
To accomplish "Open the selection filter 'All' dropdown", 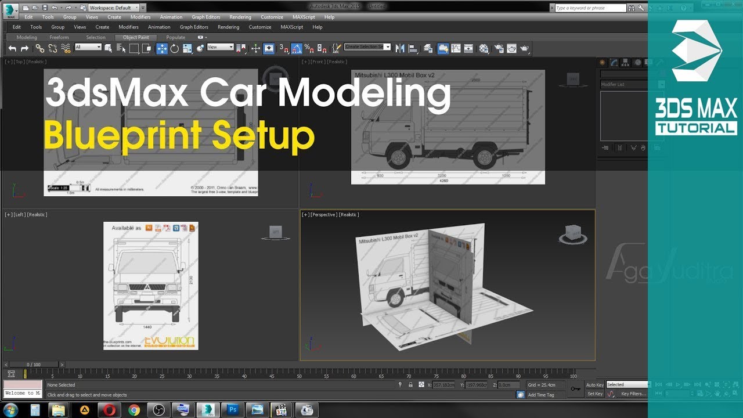I will [88, 47].
